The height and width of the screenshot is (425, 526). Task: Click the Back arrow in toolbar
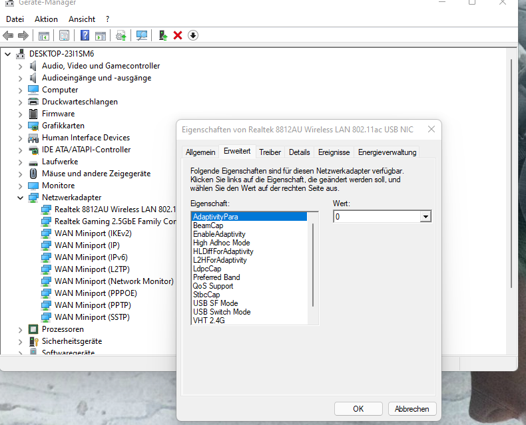[x=8, y=35]
